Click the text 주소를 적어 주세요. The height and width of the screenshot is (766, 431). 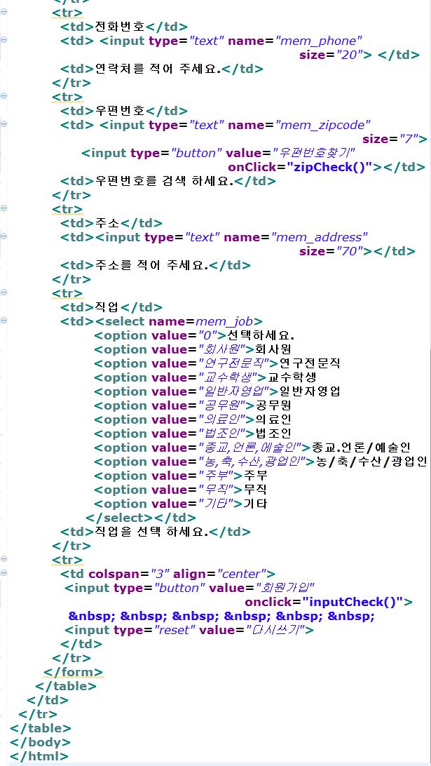[x=150, y=265]
